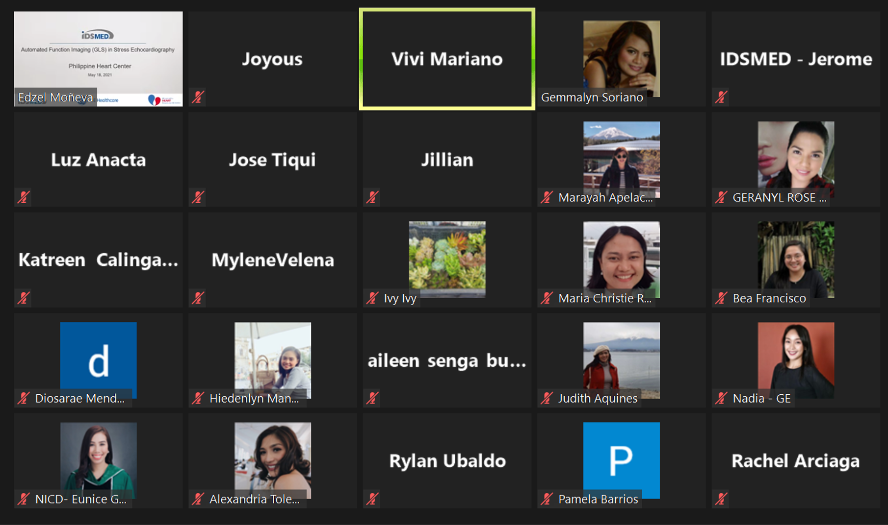Viewport: 888px width, 525px height.
Task: Click muted mic icon on Rachel Arciaga tile
Action: pos(721,499)
